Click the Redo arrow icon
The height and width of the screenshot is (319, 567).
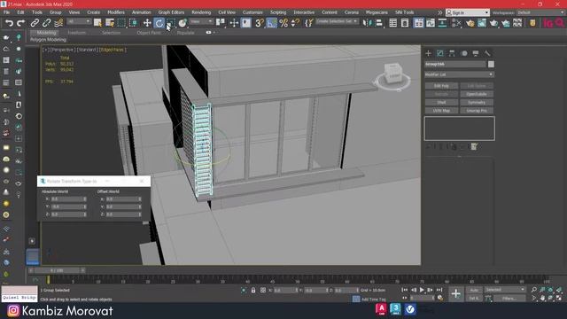[20, 23]
